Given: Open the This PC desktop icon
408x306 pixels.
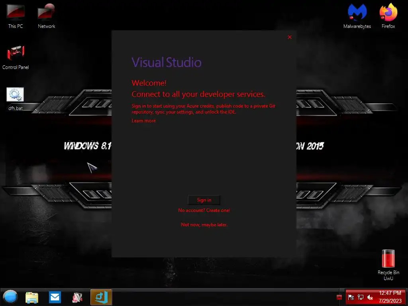Looking at the screenshot, I should point(16,16).
